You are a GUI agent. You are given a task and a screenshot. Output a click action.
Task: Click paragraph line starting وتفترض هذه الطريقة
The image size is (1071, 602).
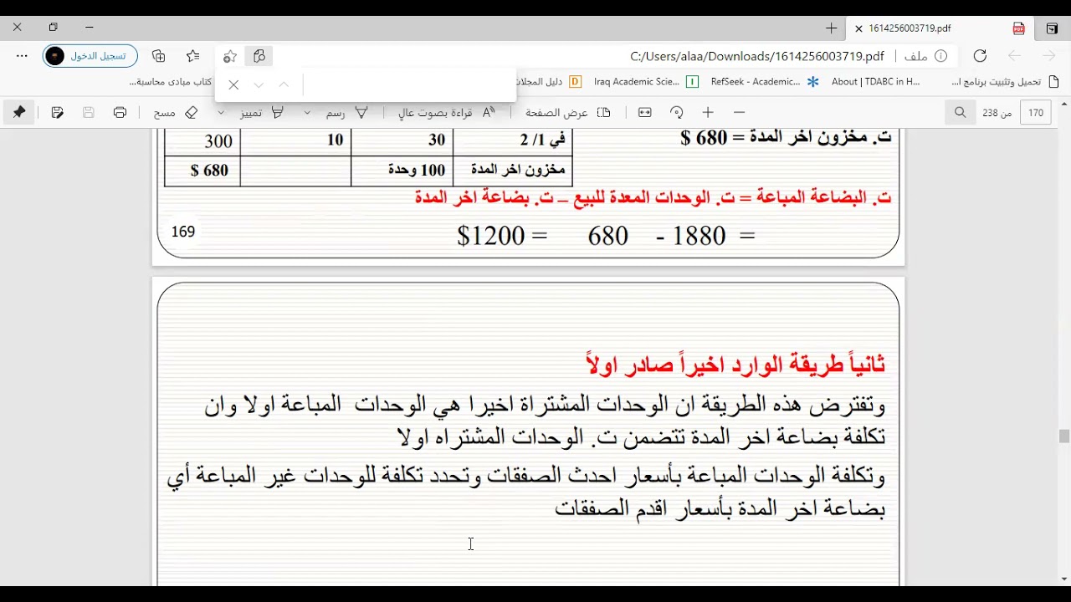(544, 406)
